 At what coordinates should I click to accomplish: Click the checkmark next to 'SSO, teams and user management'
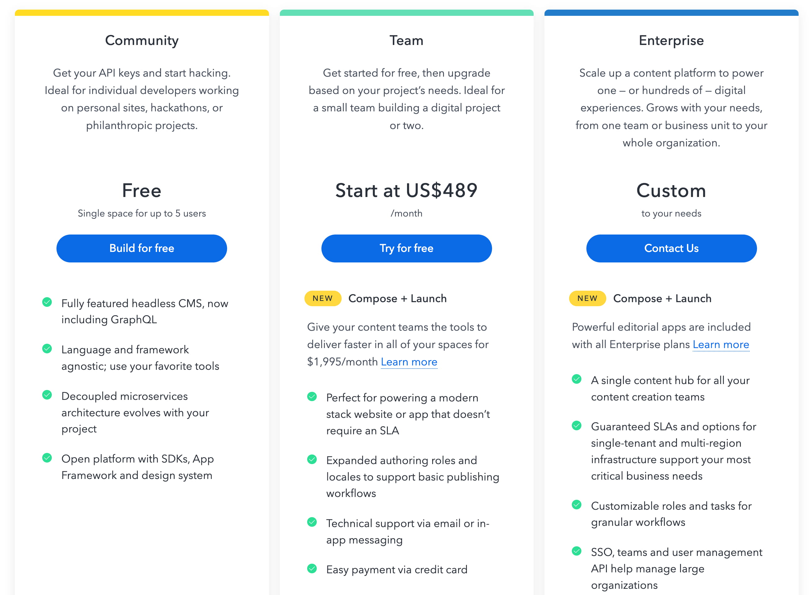click(576, 551)
